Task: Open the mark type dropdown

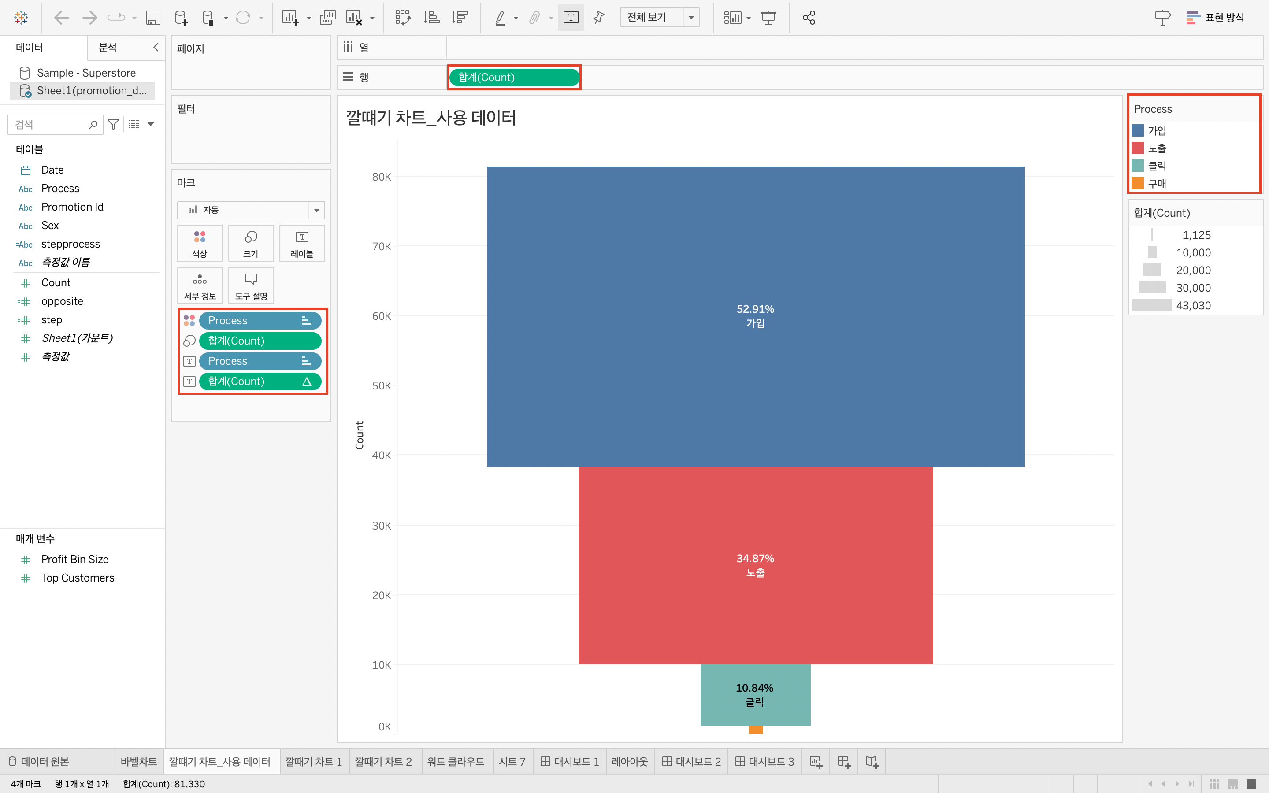Action: tap(251, 210)
